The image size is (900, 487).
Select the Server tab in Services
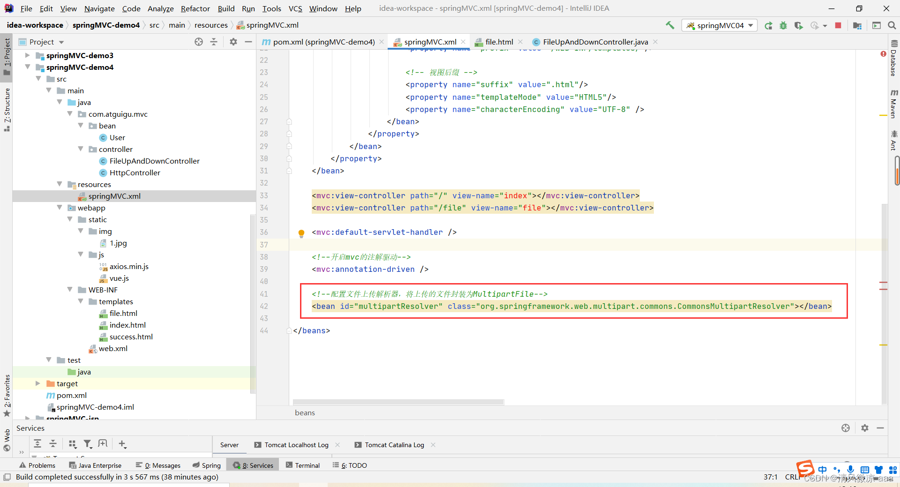pos(229,445)
